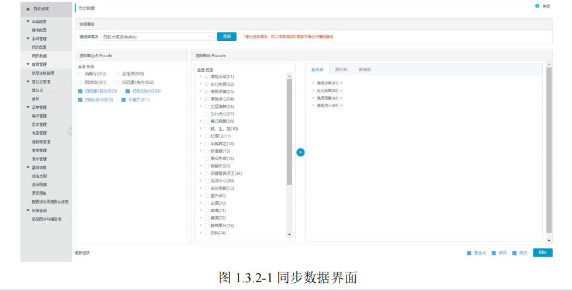572x291 pixels.
Task: Switch to the 食品类 tab
Action: coord(317,69)
